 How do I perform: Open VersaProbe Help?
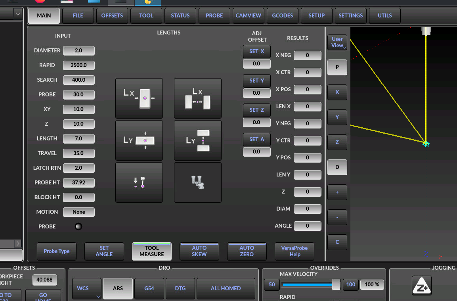[294, 251]
